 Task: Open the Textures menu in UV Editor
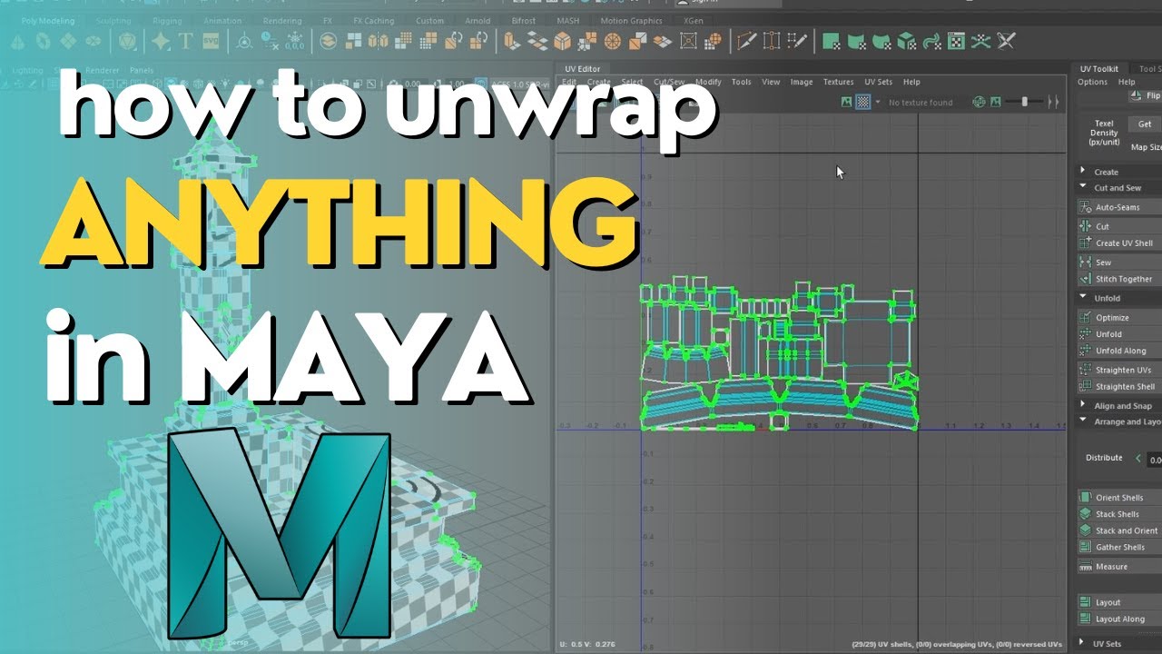838,82
